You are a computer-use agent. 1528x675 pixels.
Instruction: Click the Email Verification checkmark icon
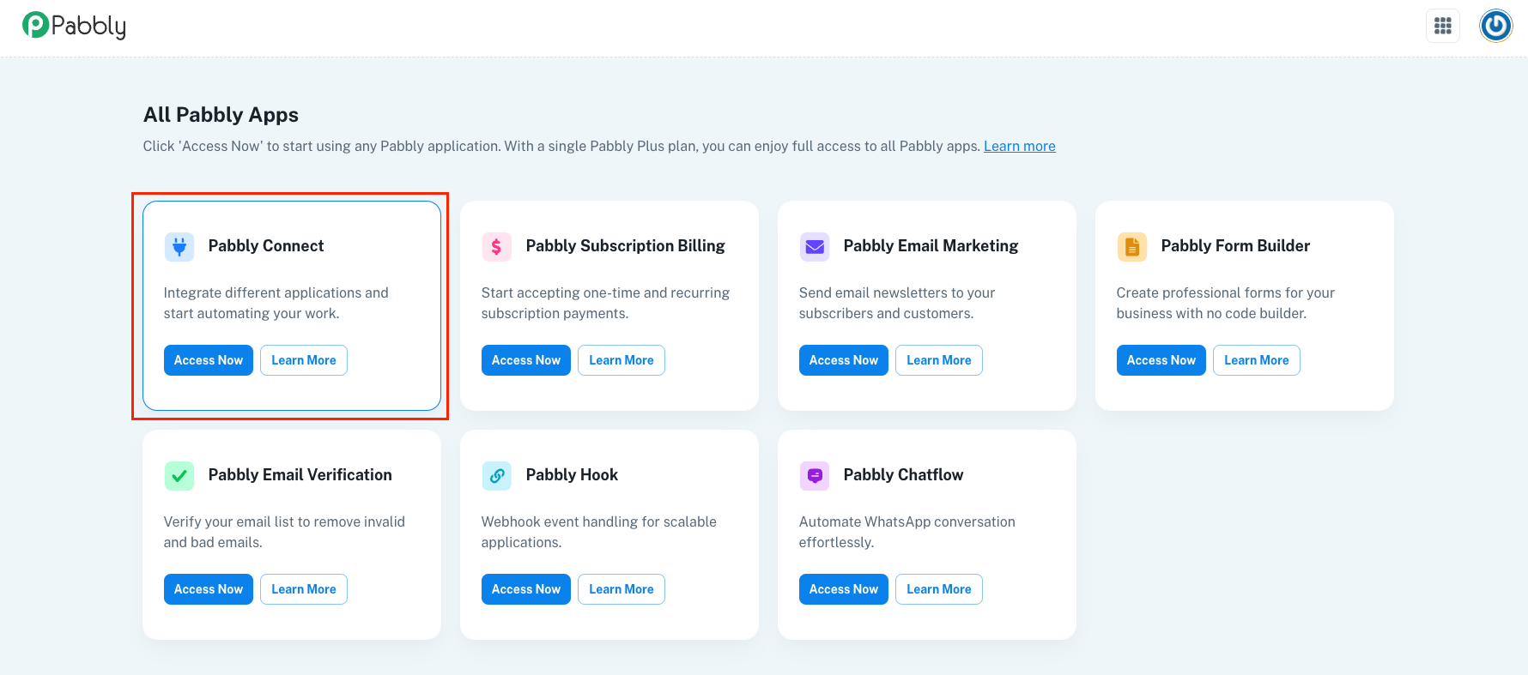pyautogui.click(x=179, y=476)
